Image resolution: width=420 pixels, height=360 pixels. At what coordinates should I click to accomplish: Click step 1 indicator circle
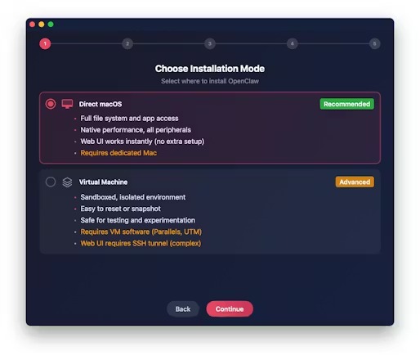(45, 43)
